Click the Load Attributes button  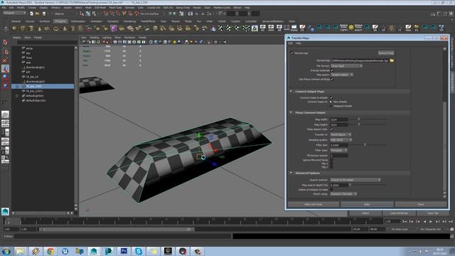[x=399, y=213]
